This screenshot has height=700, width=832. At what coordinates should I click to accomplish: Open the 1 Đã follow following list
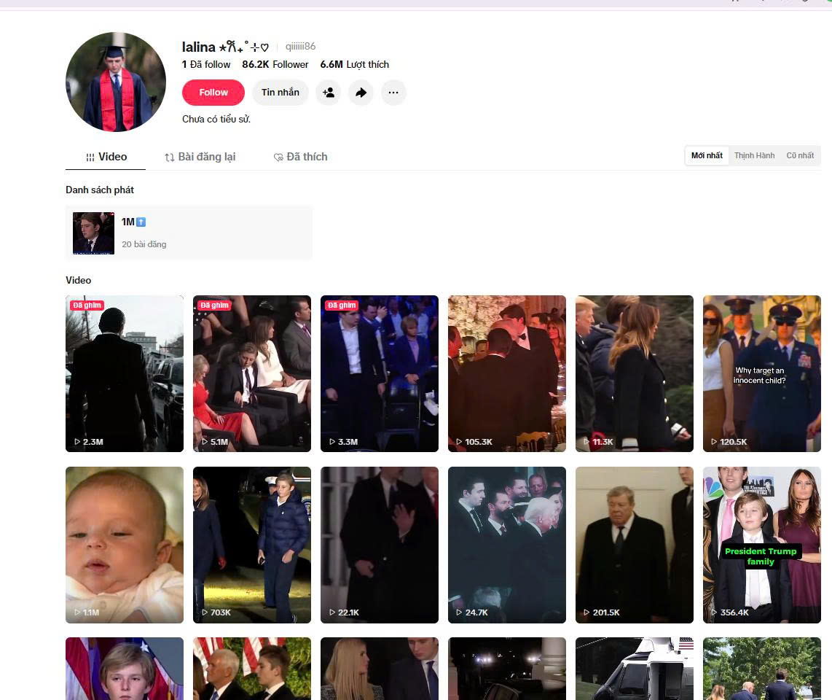click(x=206, y=64)
